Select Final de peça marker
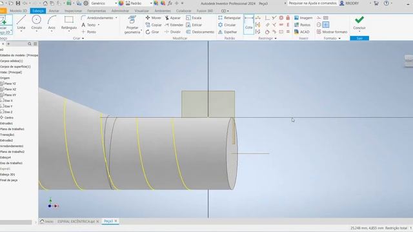The width and height of the screenshot is (413, 232). [x=8, y=180]
